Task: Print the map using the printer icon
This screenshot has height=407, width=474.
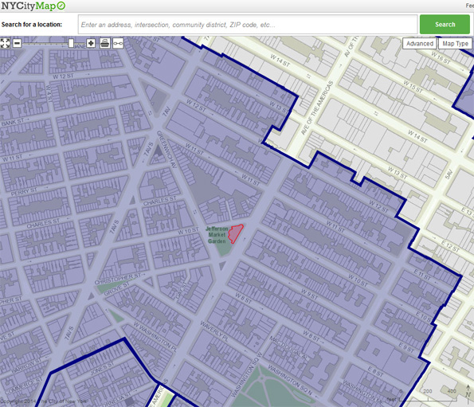Action: tap(104, 43)
